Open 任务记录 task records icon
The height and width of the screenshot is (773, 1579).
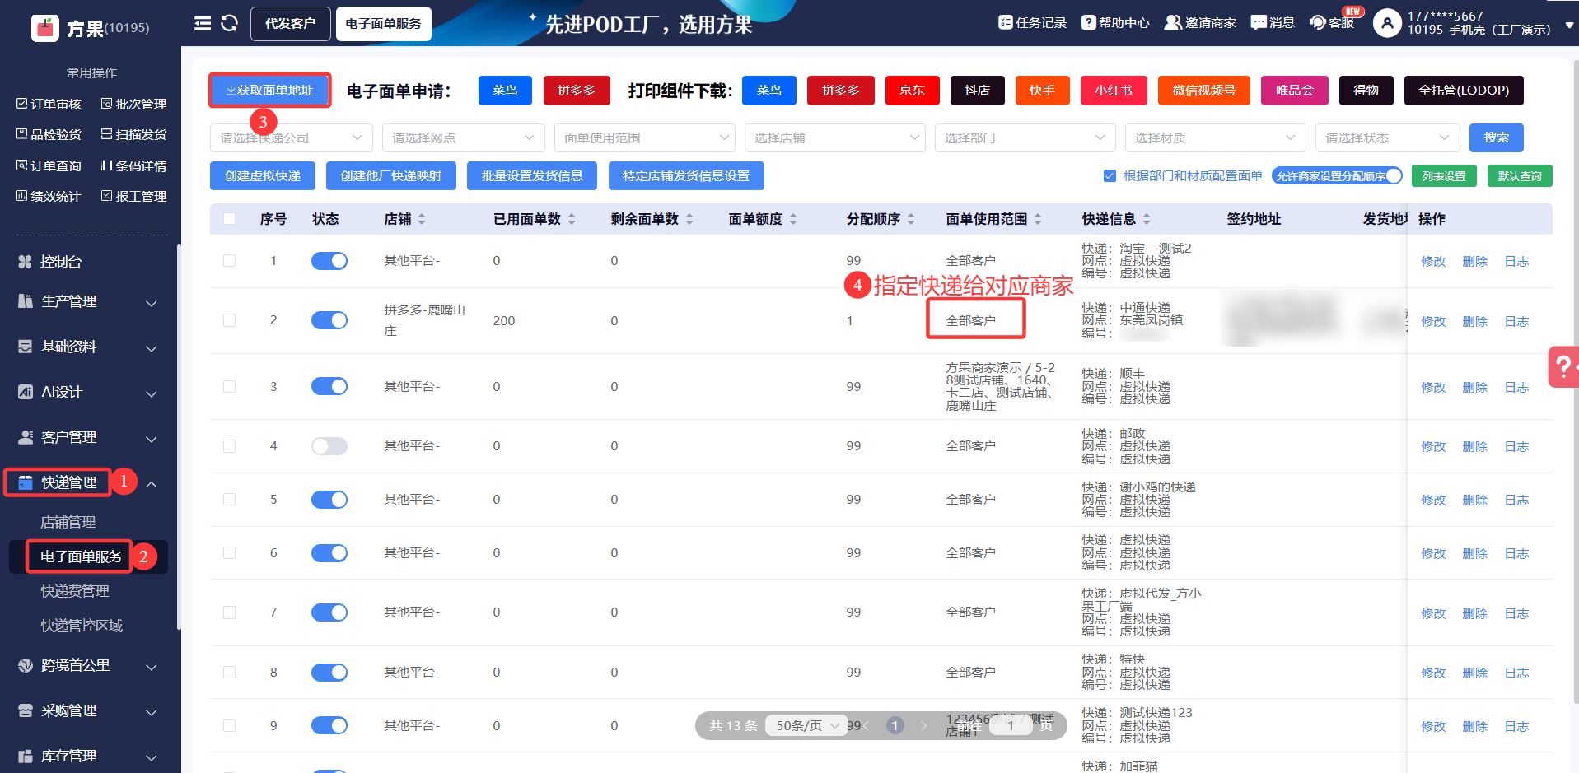point(1006,22)
